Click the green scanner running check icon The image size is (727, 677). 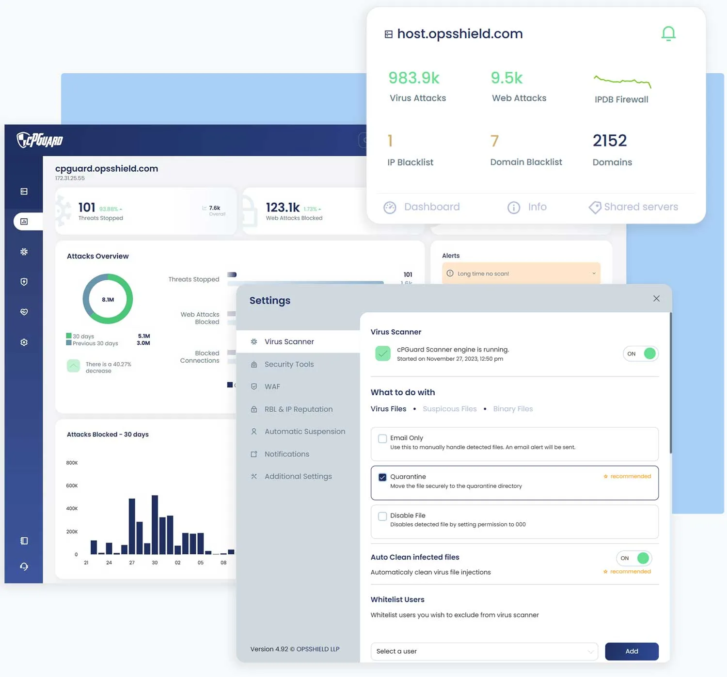click(x=383, y=354)
